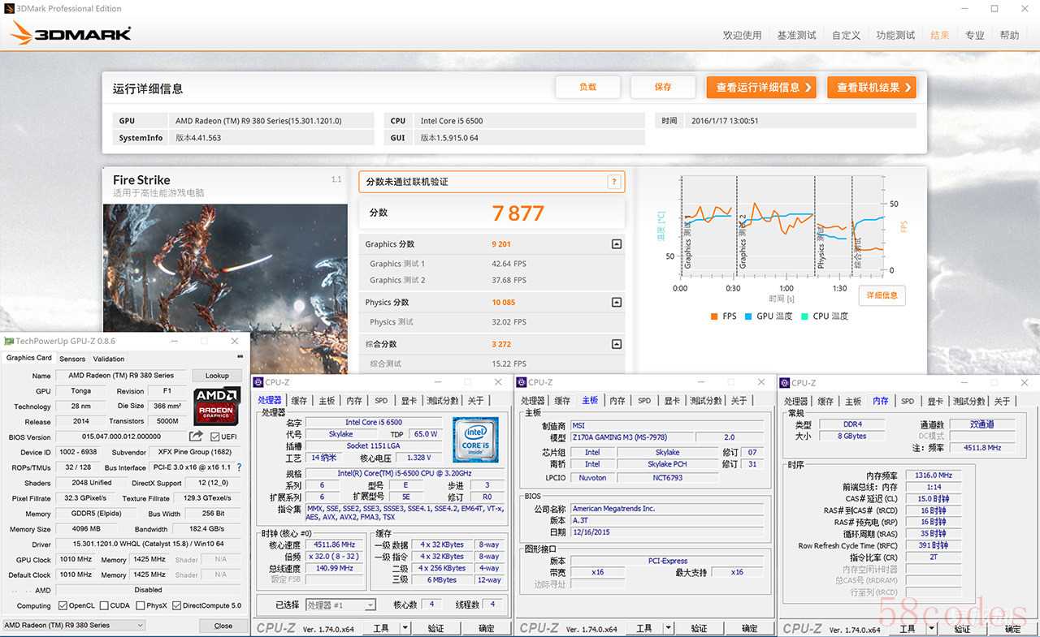The width and height of the screenshot is (1040, 637).
Task: Click the Close button in GPU-Z
Action: 223,626
